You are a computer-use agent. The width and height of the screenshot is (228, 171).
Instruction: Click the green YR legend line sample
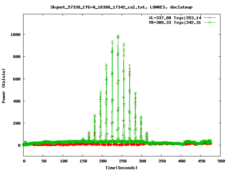pos(209,22)
